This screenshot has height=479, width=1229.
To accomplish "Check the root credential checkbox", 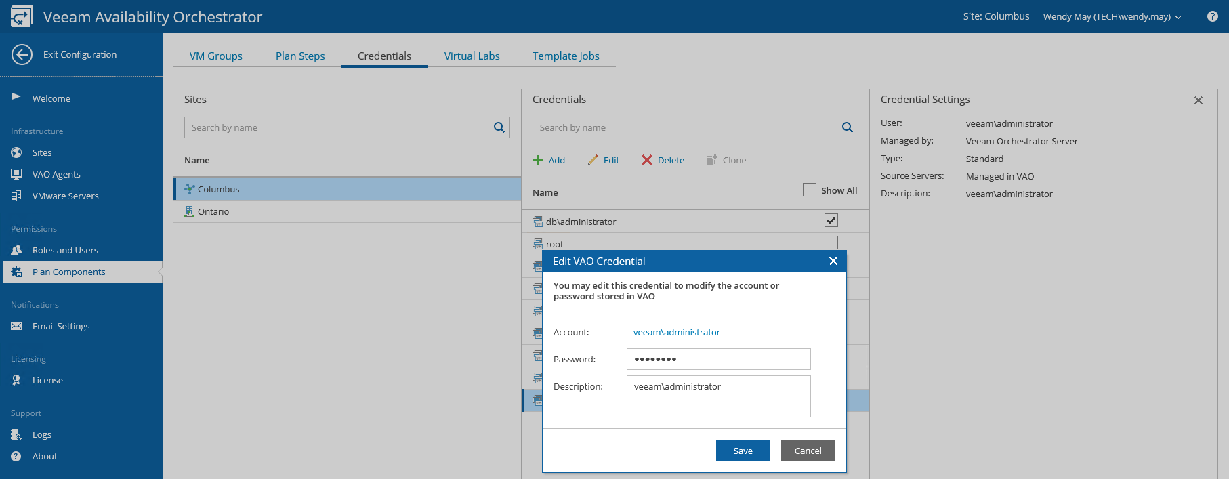I will click(831, 243).
